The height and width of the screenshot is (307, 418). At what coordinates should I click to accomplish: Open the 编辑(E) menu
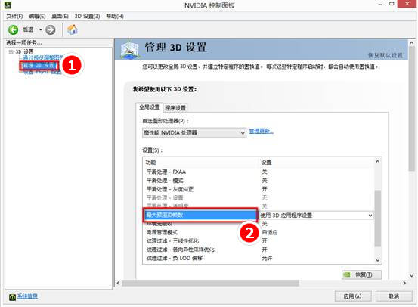pyautogui.click(x=37, y=17)
